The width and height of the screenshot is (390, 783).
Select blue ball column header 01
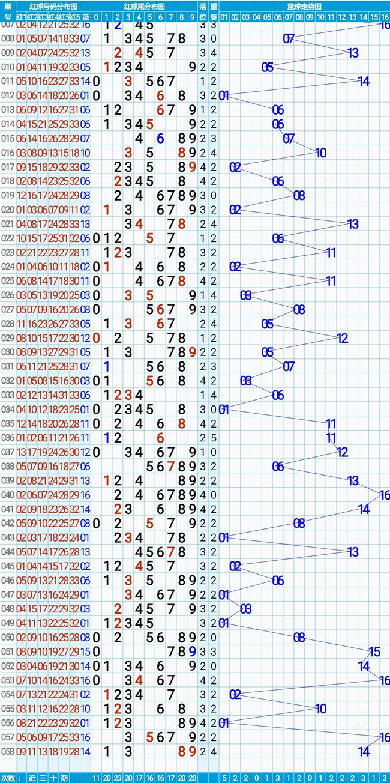pyautogui.click(x=224, y=16)
